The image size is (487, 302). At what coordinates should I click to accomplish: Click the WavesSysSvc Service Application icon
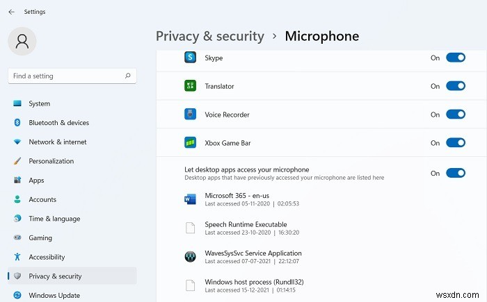[190, 257]
